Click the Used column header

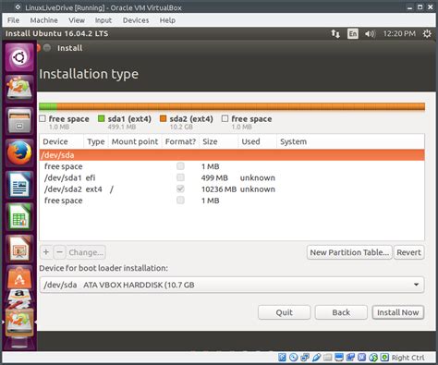[x=257, y=141]
